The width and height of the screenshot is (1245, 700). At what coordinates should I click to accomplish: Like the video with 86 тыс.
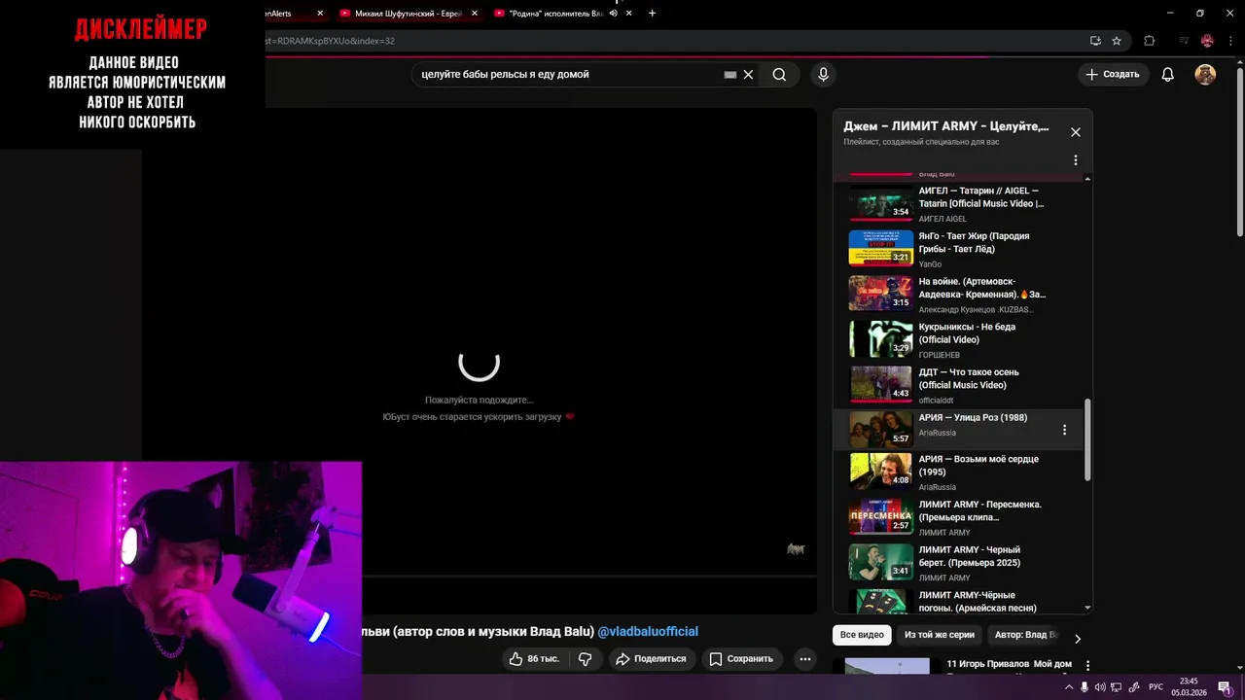(535, 659)
